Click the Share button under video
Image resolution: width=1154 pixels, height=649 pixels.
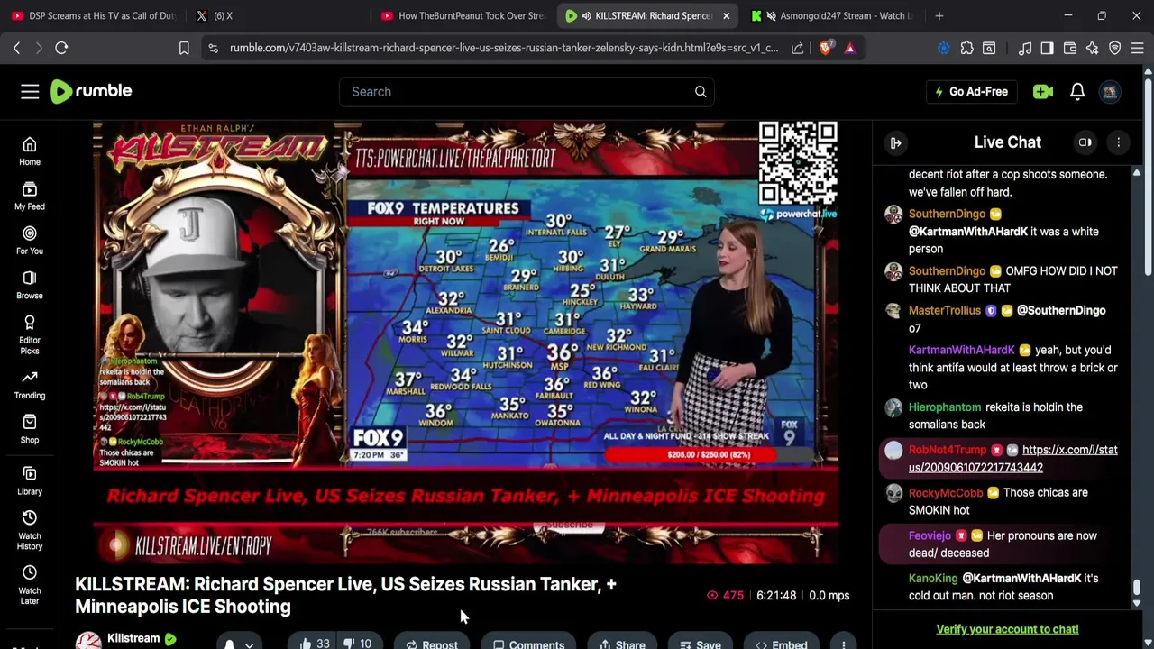[x=622, y=644]
